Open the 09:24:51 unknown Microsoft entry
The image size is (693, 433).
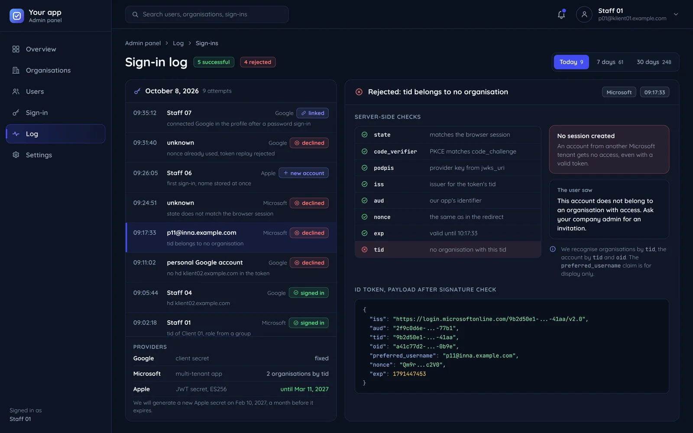coord(231,208)
